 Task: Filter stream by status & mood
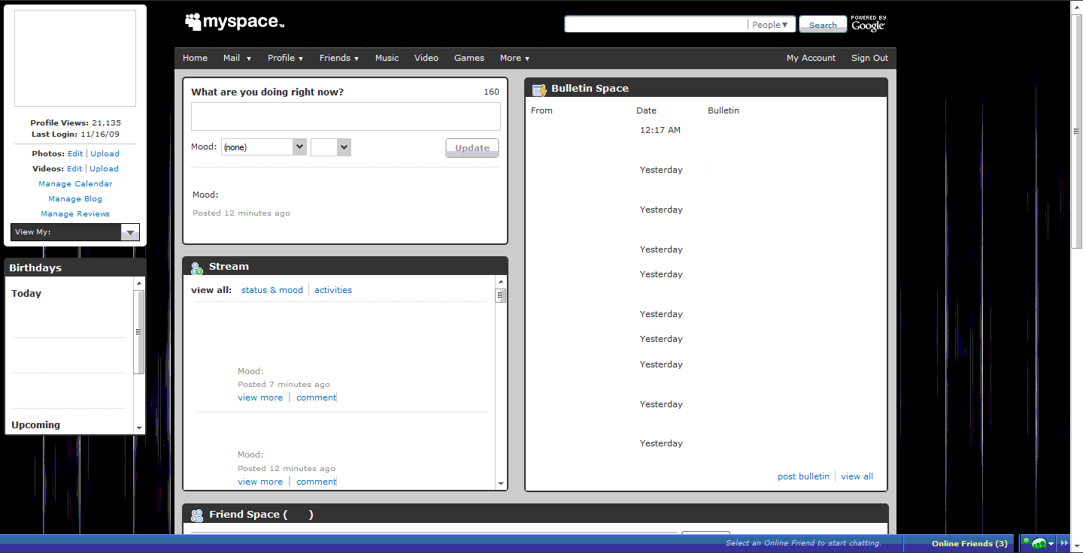(272, 290)
